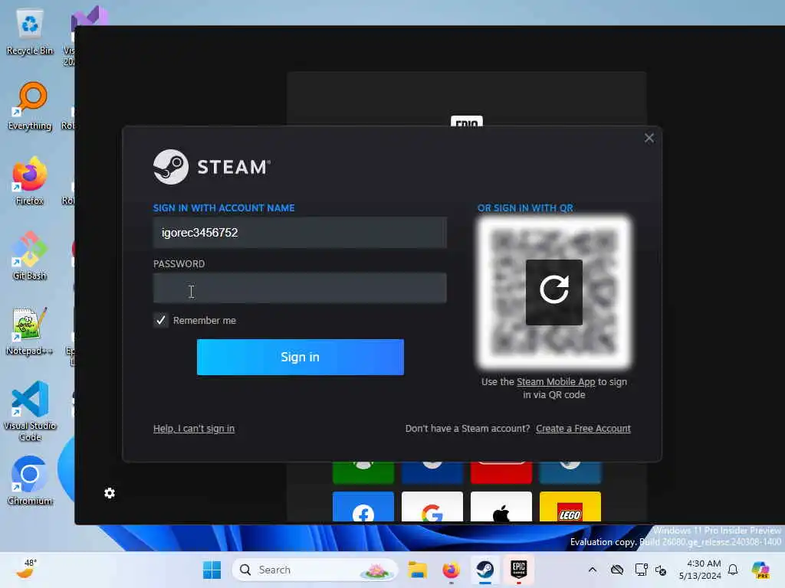Click Create a Free Account link
Image resolution: width=785 pixels, height=588 pixels.
(583, 429)
